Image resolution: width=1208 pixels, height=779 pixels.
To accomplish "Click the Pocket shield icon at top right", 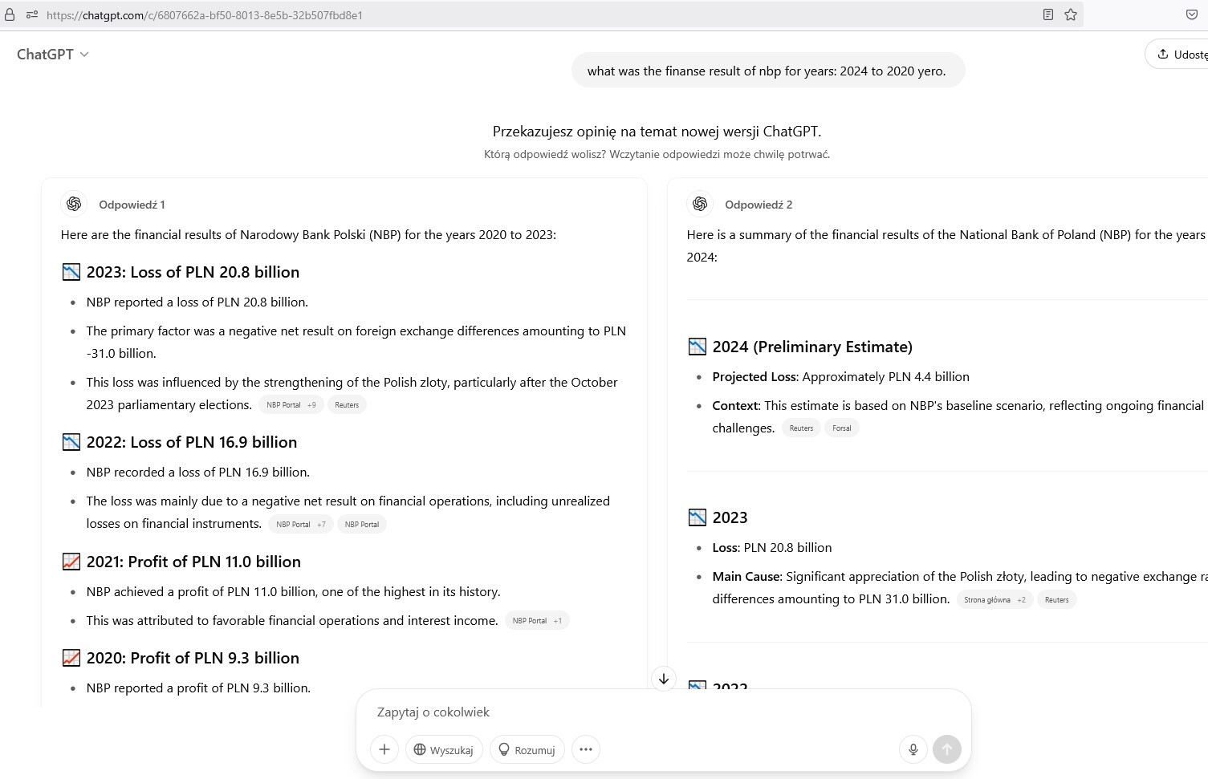I will coord(1192,14).
